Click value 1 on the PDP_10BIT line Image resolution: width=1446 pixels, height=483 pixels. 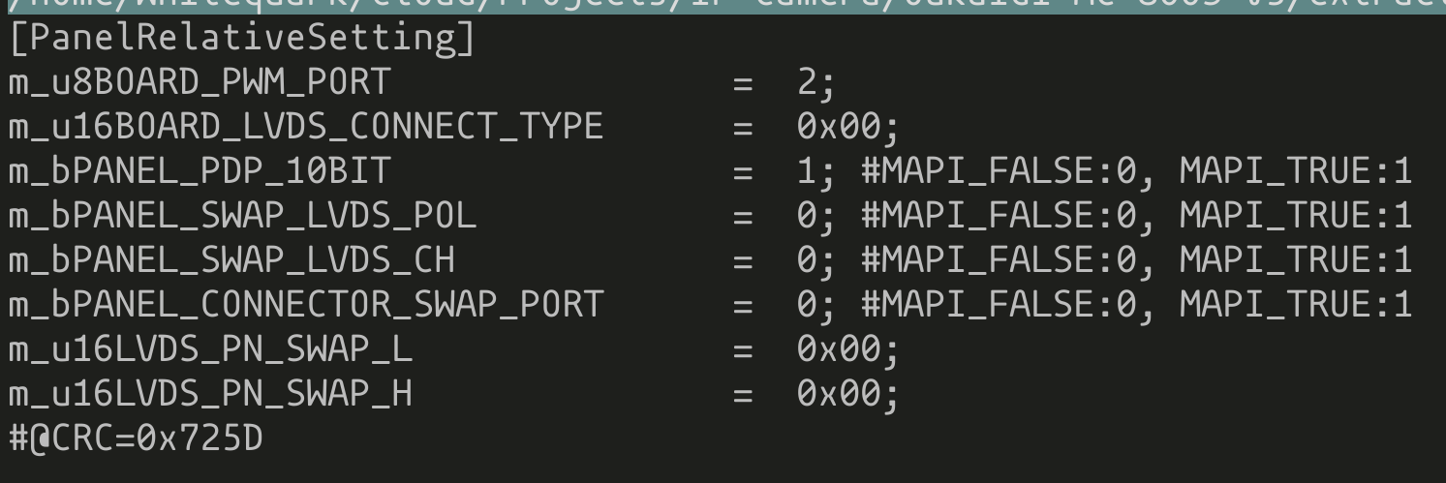coord(808,171)
